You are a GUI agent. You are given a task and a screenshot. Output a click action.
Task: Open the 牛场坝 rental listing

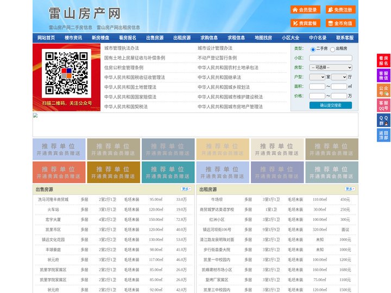[x=217, y=200]
